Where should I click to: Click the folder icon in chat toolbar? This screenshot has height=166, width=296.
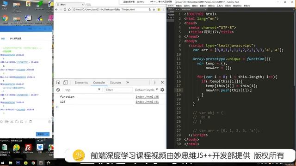17,122
